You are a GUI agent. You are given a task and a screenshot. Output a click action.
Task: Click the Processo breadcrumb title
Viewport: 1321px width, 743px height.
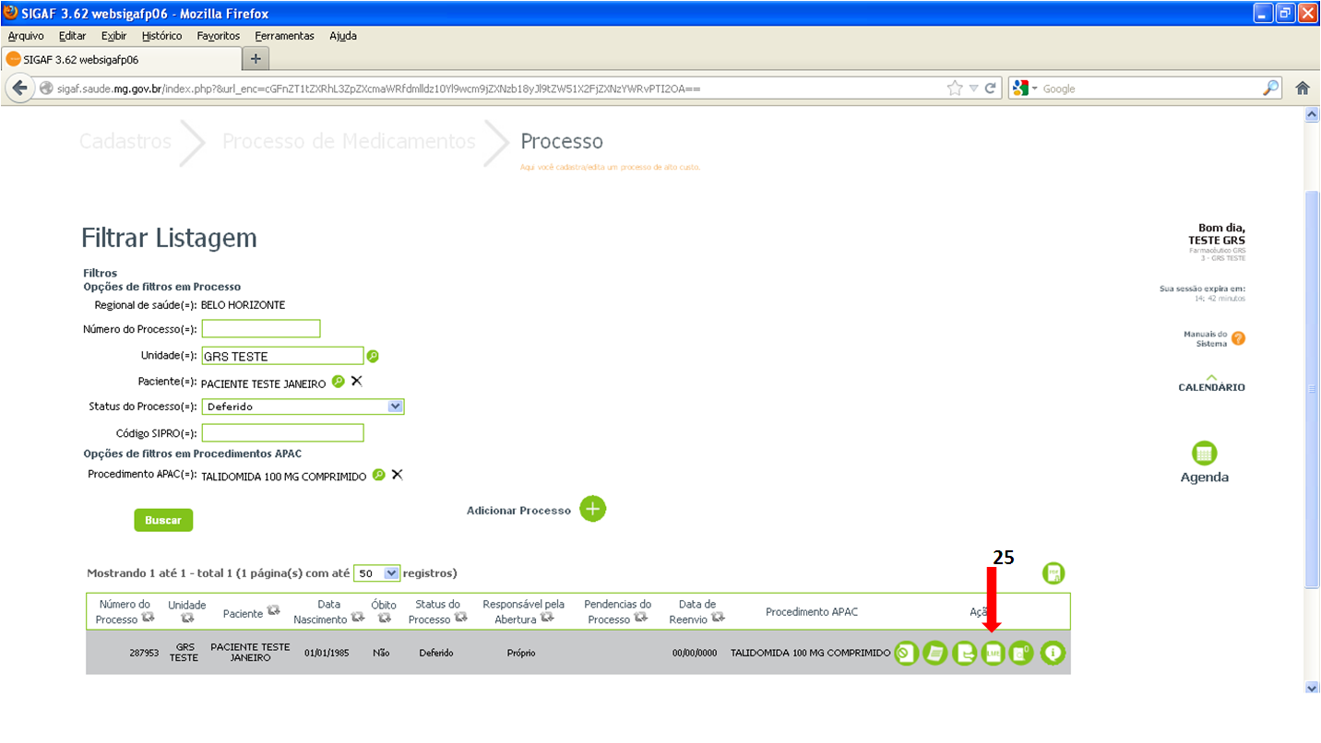(562, 141)
